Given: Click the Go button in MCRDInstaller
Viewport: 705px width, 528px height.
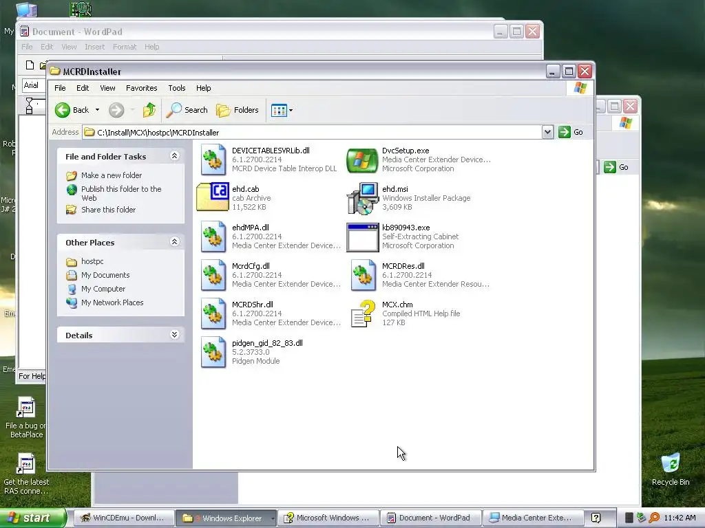Looking at the screenshot, I should pos(571,132).
